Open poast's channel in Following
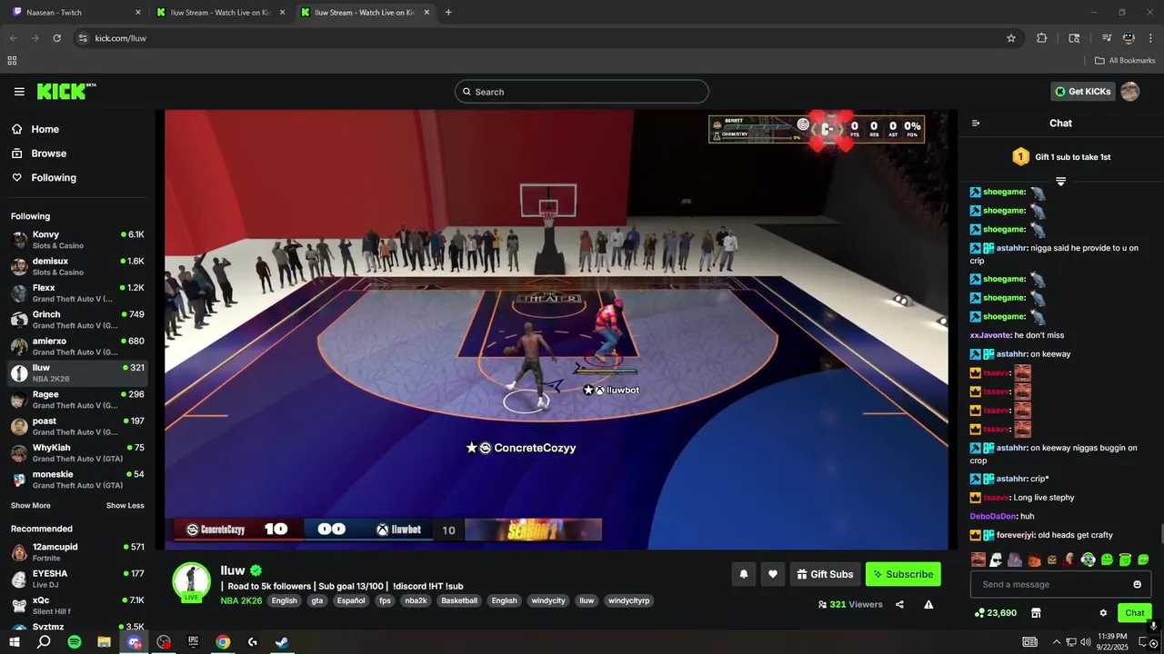Image resolution: width=1164 pixels, height=654 pixels. pos(77,426)
